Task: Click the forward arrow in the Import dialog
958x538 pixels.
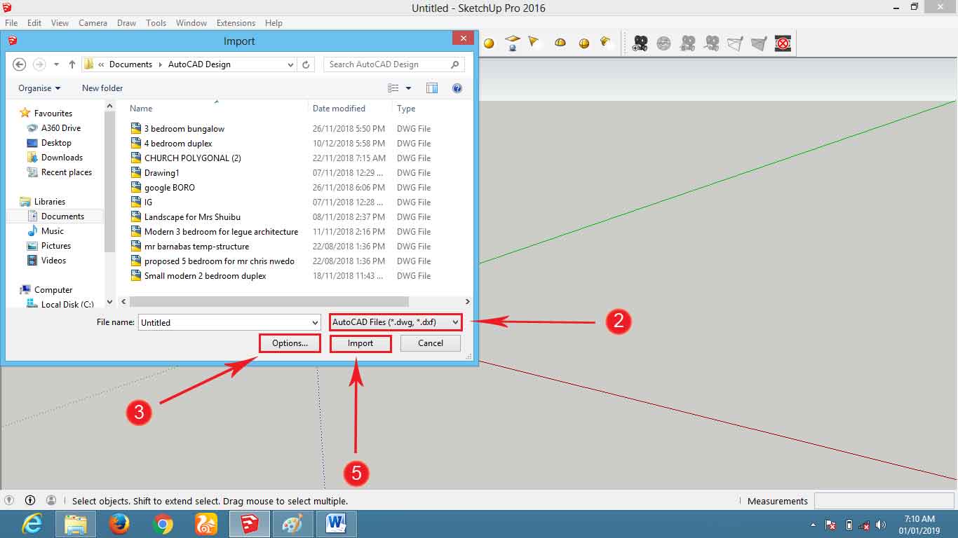Action: [40, 64]
